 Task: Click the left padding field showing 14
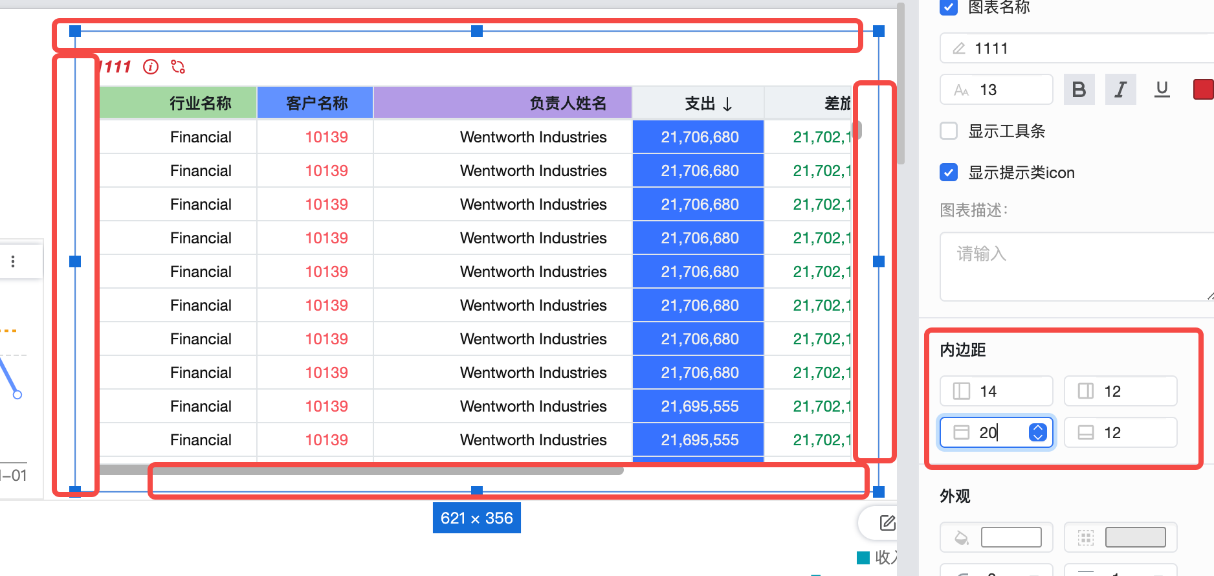point(997,391)
